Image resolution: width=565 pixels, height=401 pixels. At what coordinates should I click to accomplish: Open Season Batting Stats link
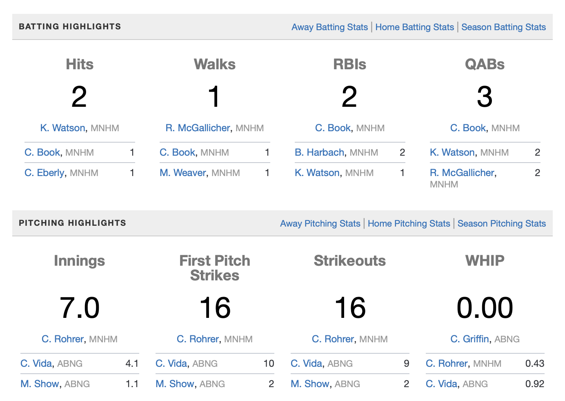503,27
